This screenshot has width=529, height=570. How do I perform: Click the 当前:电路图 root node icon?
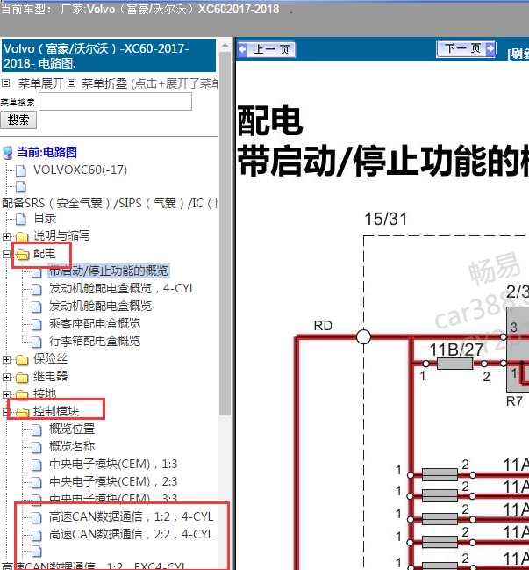8,153
